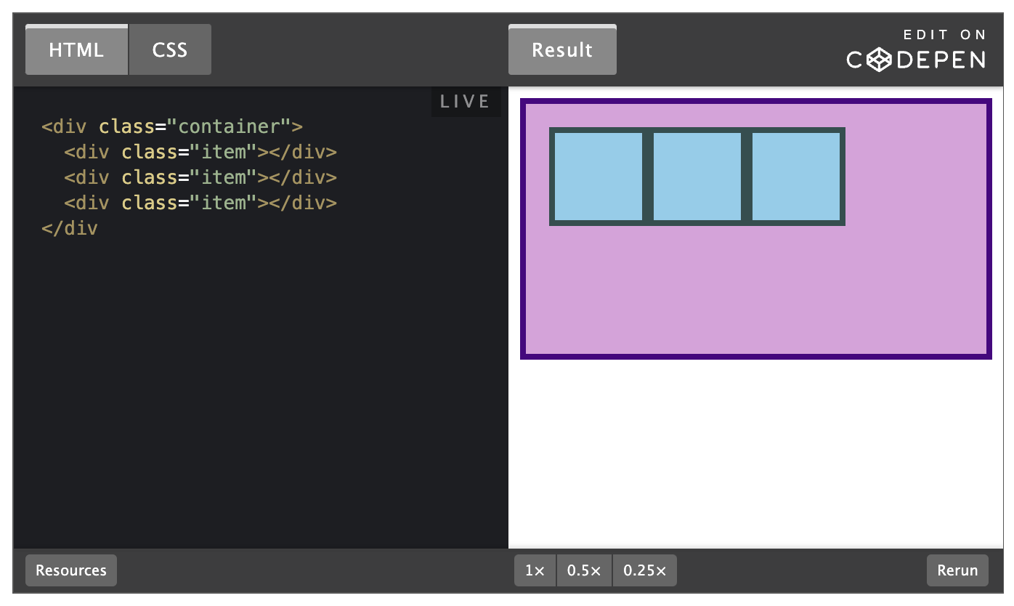The width and height of the screenshot is (1014, 606).
Task: Click the third blue item box
Action: click(x=796, y=177)
